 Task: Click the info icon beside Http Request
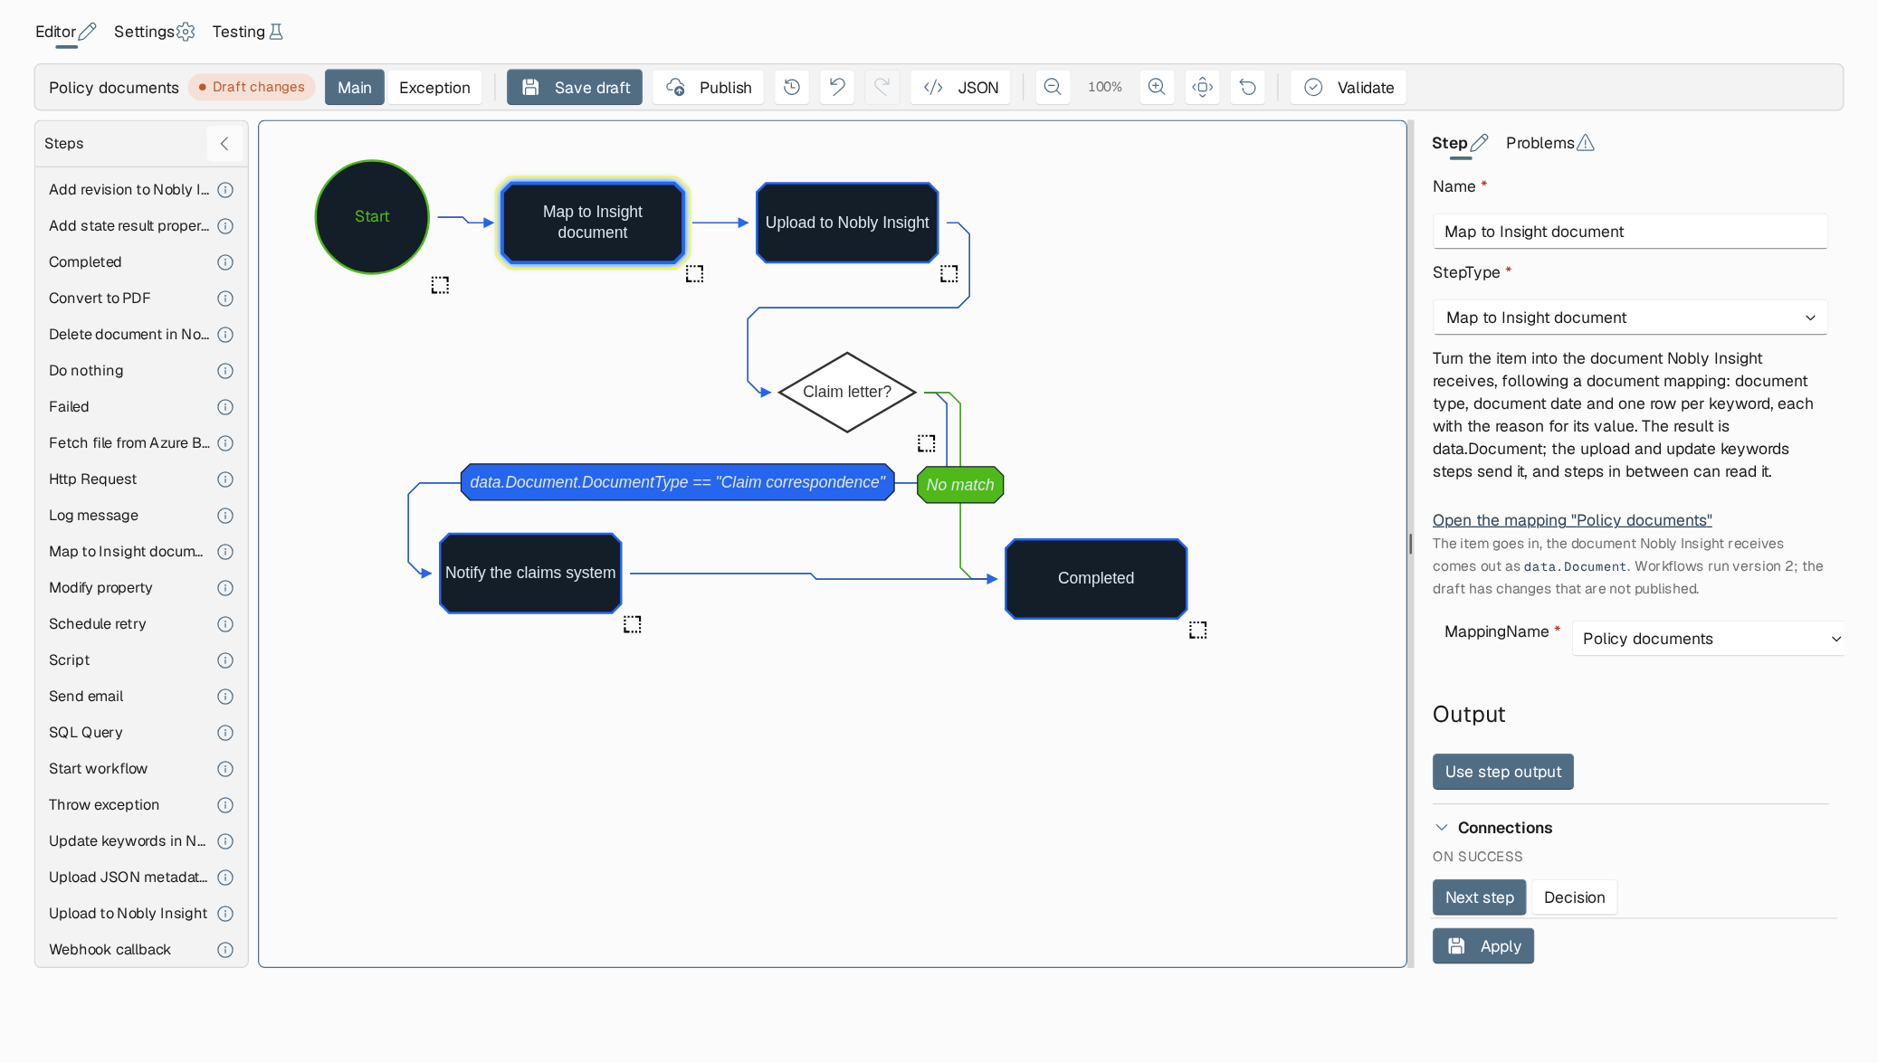(x=225, y=479)
